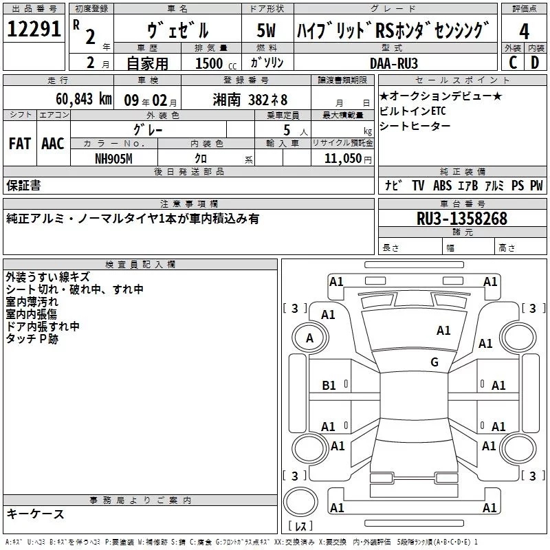Click the 車台番号 header
This screenshot has width=550, height=550.
pyautogui.click(x=462, y=203)
